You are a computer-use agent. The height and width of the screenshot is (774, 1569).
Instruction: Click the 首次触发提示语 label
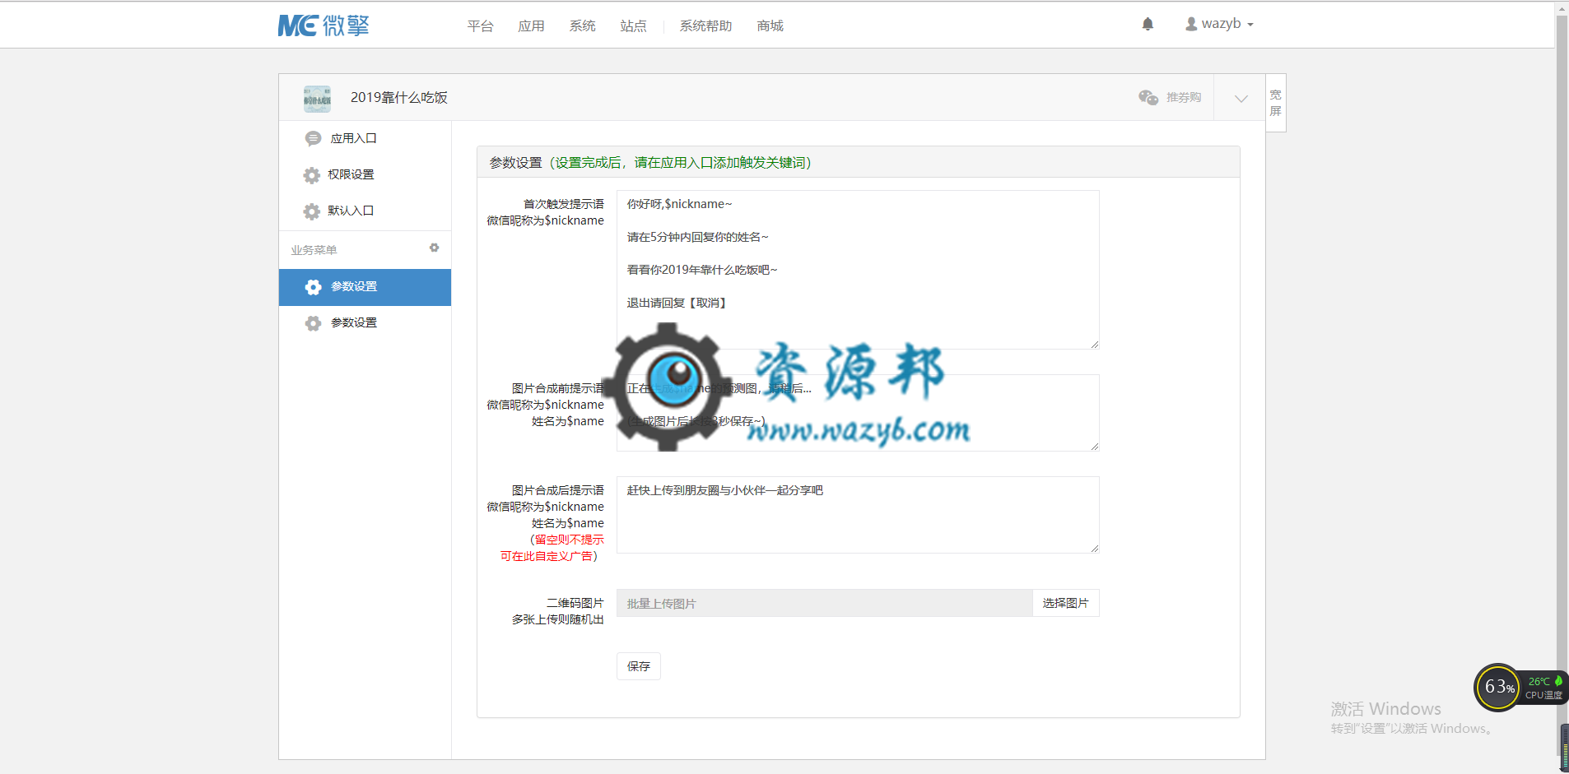coord(564,204)
